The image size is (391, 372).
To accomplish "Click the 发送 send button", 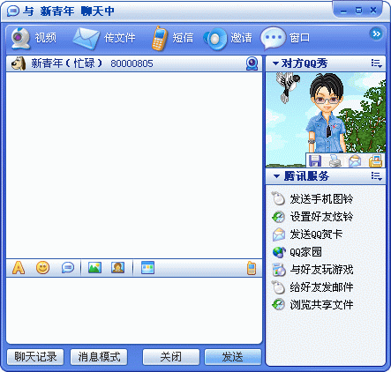I will click(x=233, y=357).
